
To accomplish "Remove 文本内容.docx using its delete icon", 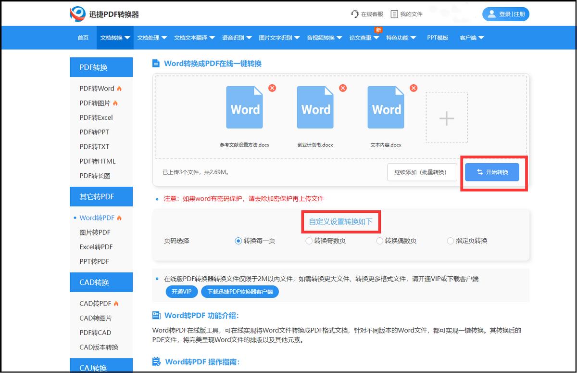I will pyautogui.click(x=414, y=88).
